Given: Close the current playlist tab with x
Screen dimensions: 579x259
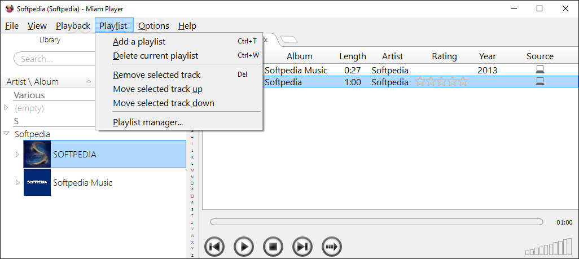Looking at the screenshot, I should pyautogui.click(x=265, y=39).
